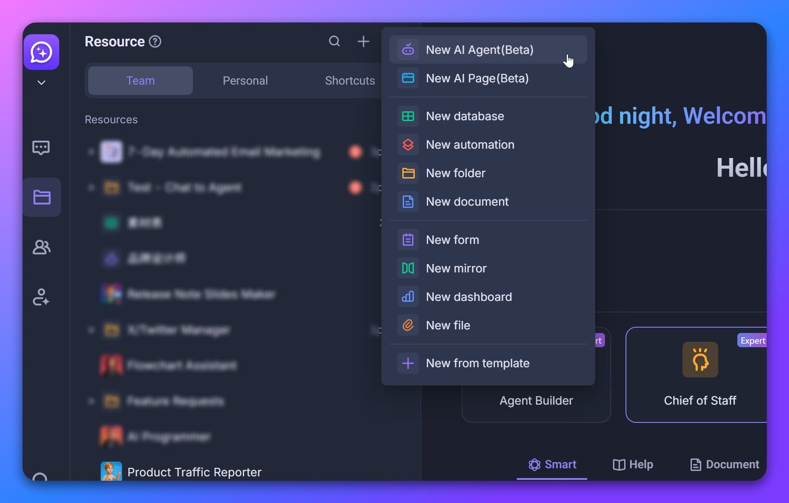Switch to the Shortcuts tab
Viewport: 789px width, 503px height.
[x=350, y=81]
